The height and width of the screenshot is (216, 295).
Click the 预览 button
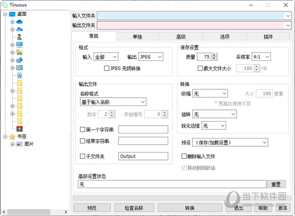pos(92,208)
